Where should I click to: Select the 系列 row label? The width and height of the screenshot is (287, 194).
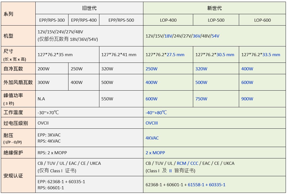tap(8, 13)
